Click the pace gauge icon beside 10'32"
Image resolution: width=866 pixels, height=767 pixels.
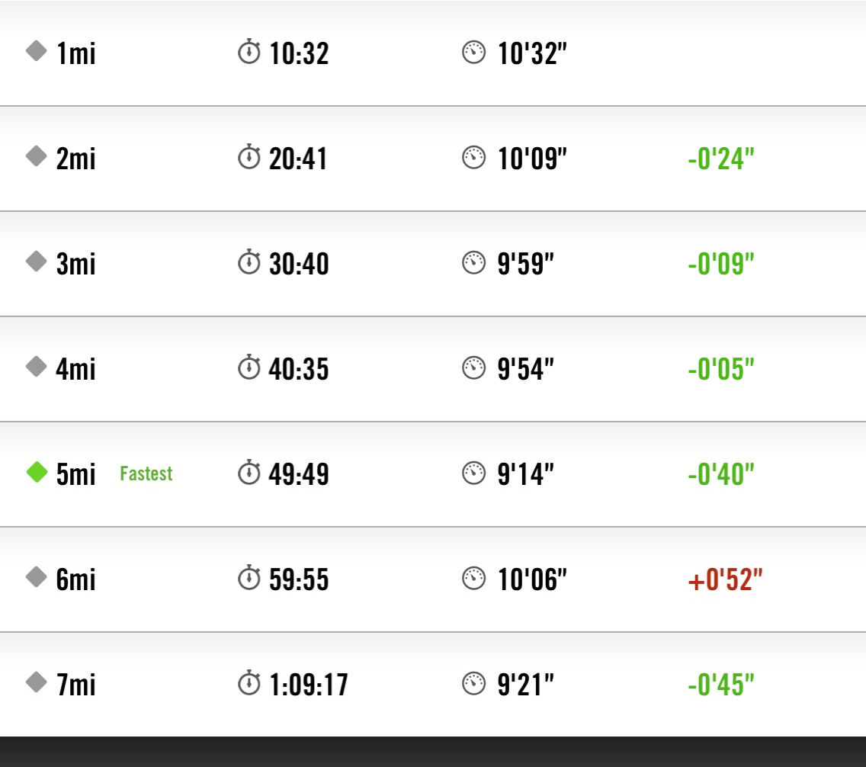[473, 53]
